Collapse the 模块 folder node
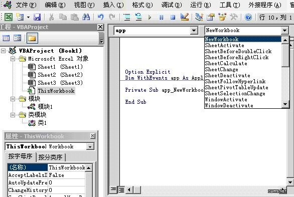This screenshot has width=294, height=197. 13,99
